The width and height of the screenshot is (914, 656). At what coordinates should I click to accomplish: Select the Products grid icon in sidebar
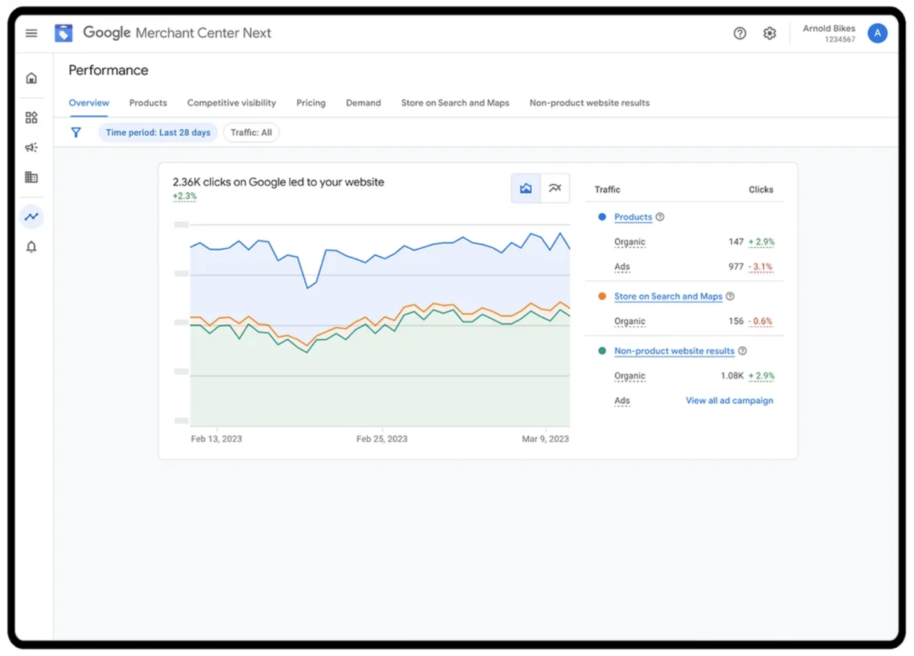tap(31, 117)
